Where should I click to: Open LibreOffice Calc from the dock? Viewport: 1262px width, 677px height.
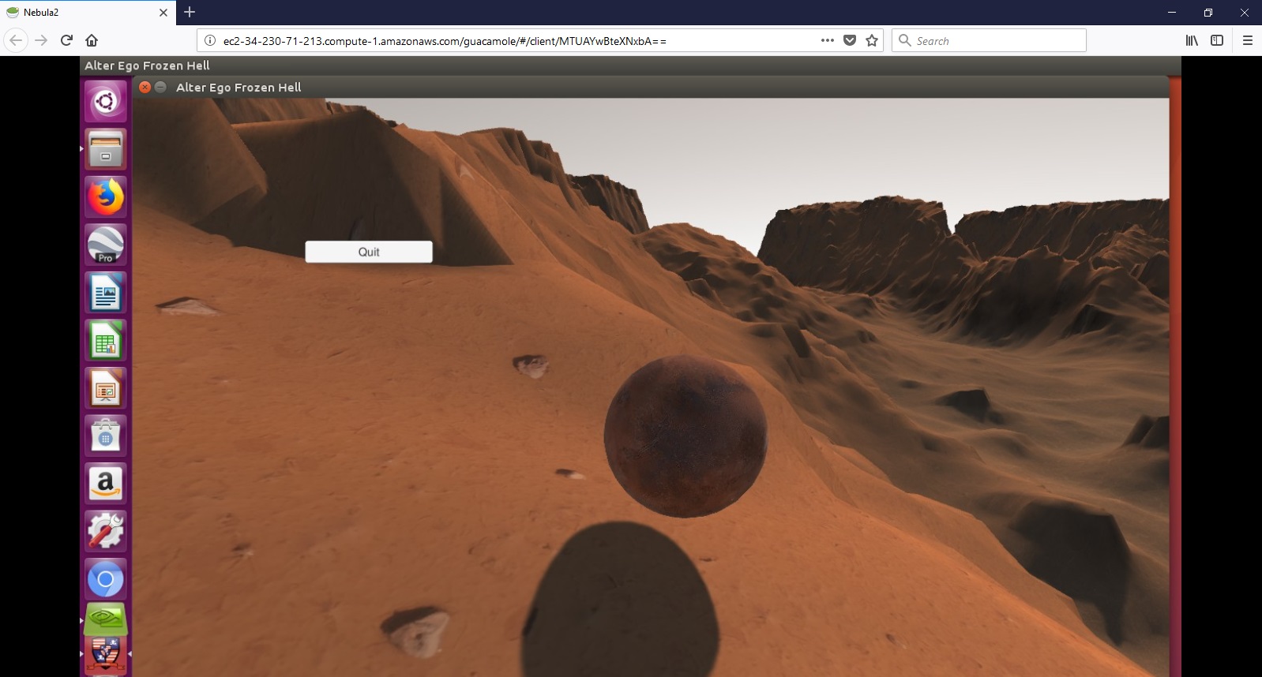click(x=106, y=340)
